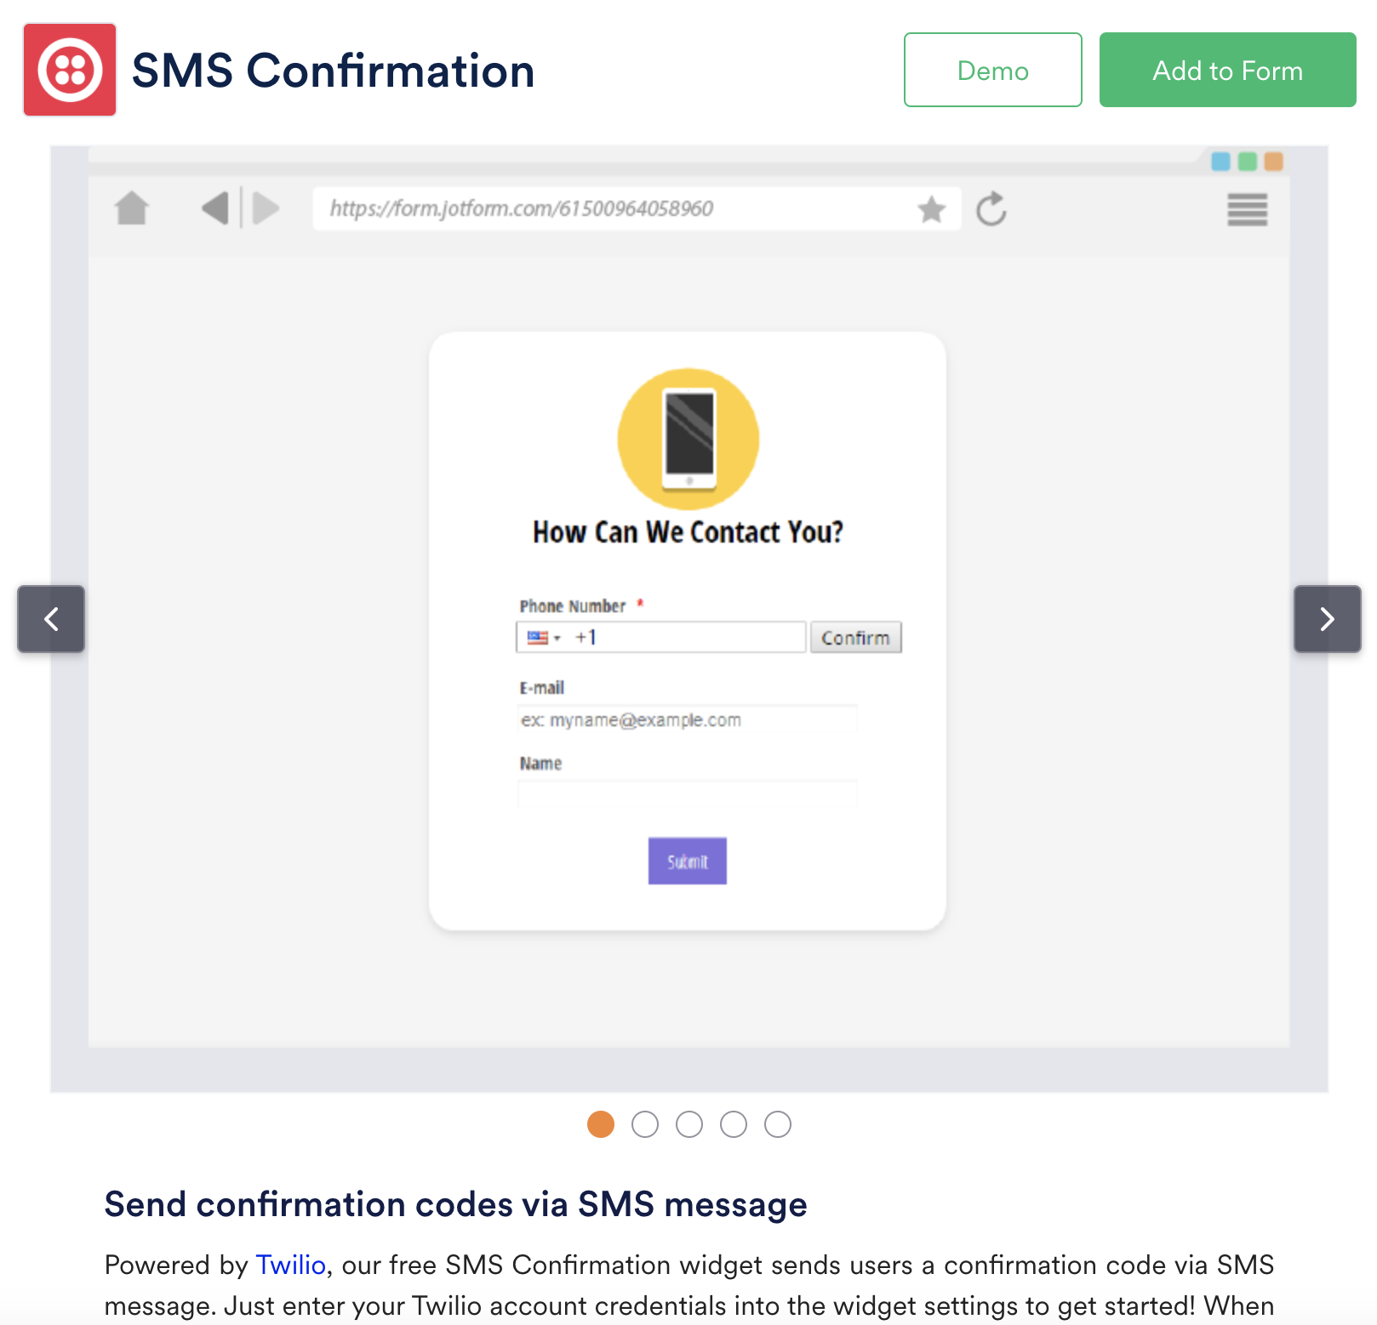
Task: Click the Add to Form button
Action: [x=1227, y=70]
